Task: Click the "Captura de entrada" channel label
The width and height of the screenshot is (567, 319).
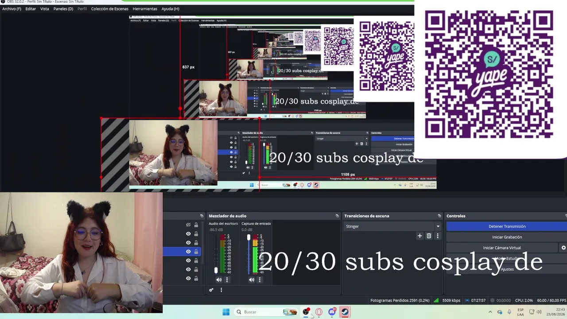Action: (x=256, y=224)
